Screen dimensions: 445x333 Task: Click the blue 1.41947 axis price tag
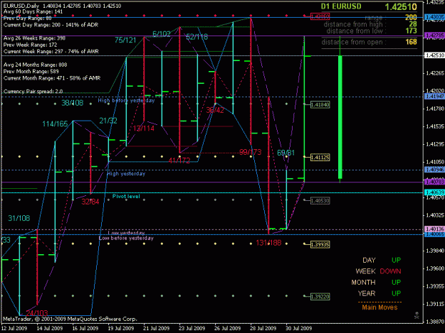(434, 97)
